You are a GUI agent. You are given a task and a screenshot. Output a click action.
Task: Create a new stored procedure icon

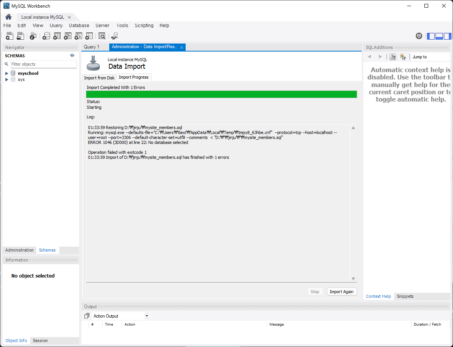tap(78, 36)
